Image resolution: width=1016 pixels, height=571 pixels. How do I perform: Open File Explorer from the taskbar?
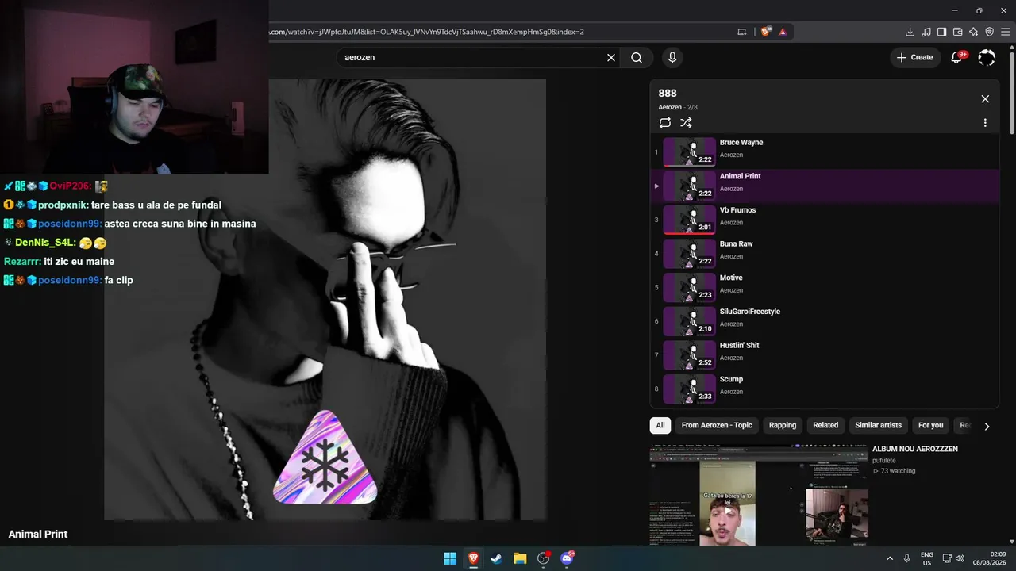click(x=520, y=558)
